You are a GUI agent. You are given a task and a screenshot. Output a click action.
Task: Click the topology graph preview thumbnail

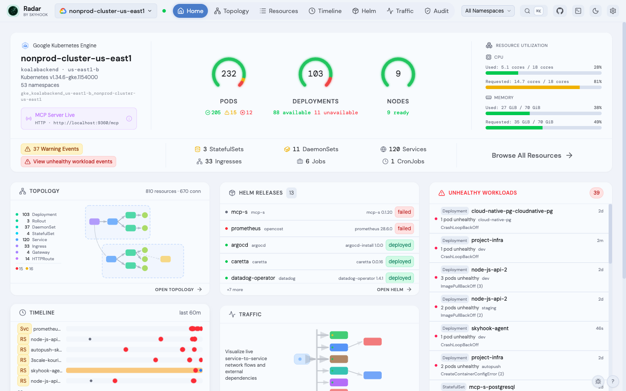point(134,242)
